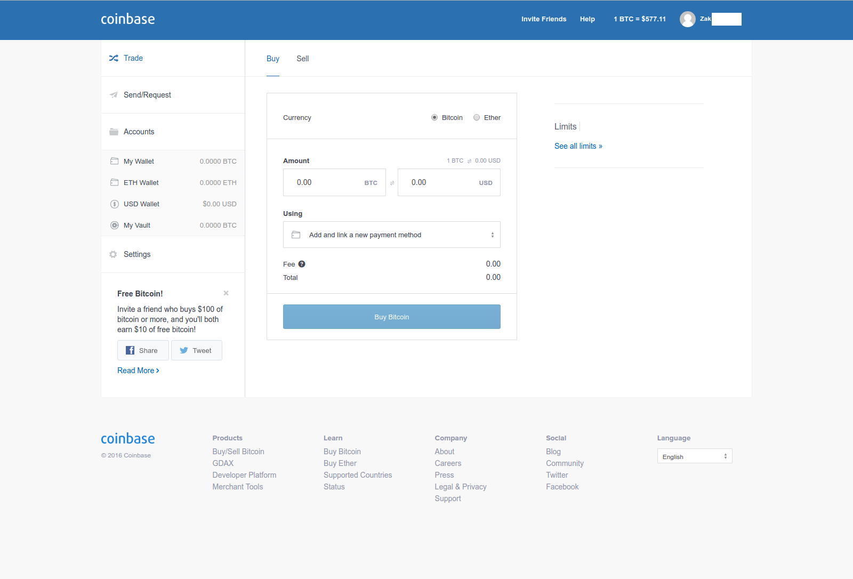Open Buy Ether footer link
Screen dimensions: 853x579
(x=340, y=463)
